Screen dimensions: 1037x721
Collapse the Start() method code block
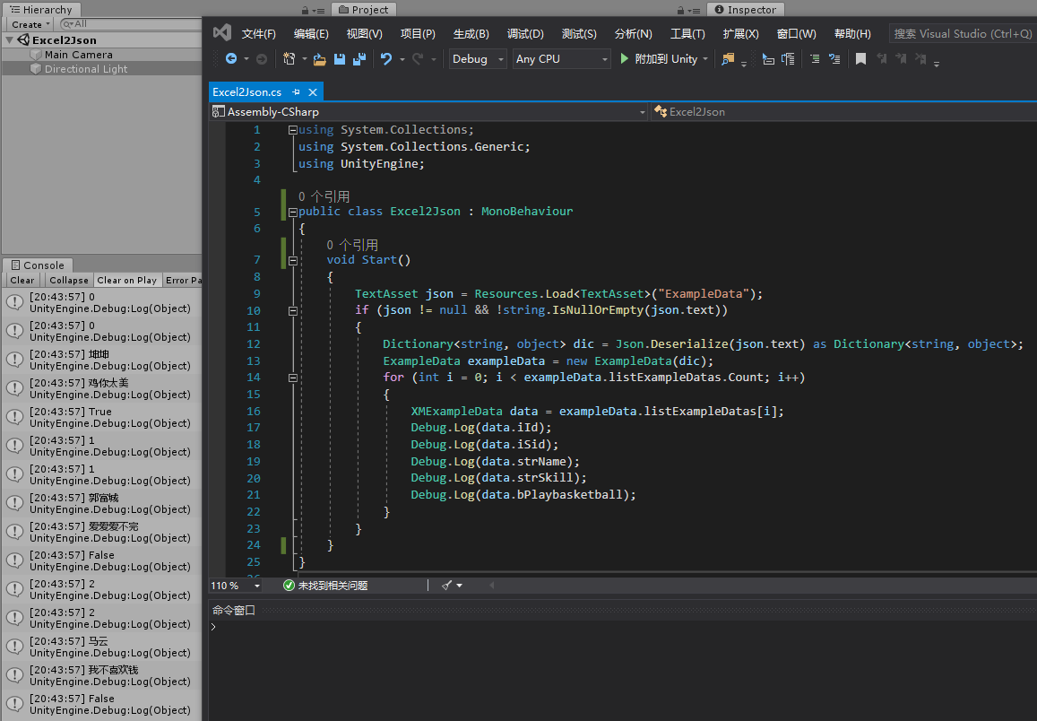292,261
